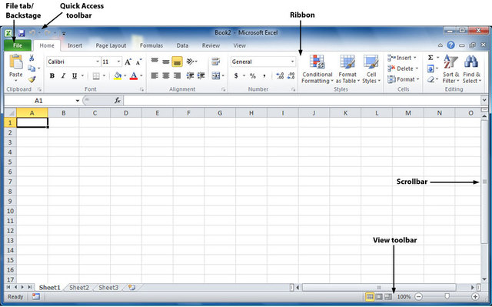Click the Copy icon in Clipboard group
492x307 pixels.
pos(32,68)
